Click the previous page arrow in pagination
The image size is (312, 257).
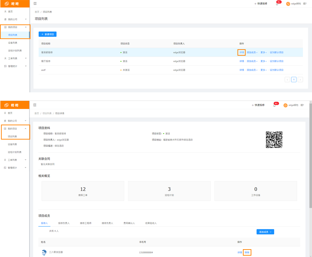tap(287, 79)
